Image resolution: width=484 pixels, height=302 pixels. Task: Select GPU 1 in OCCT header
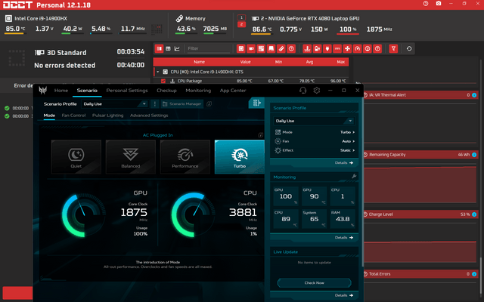[241, 17]
